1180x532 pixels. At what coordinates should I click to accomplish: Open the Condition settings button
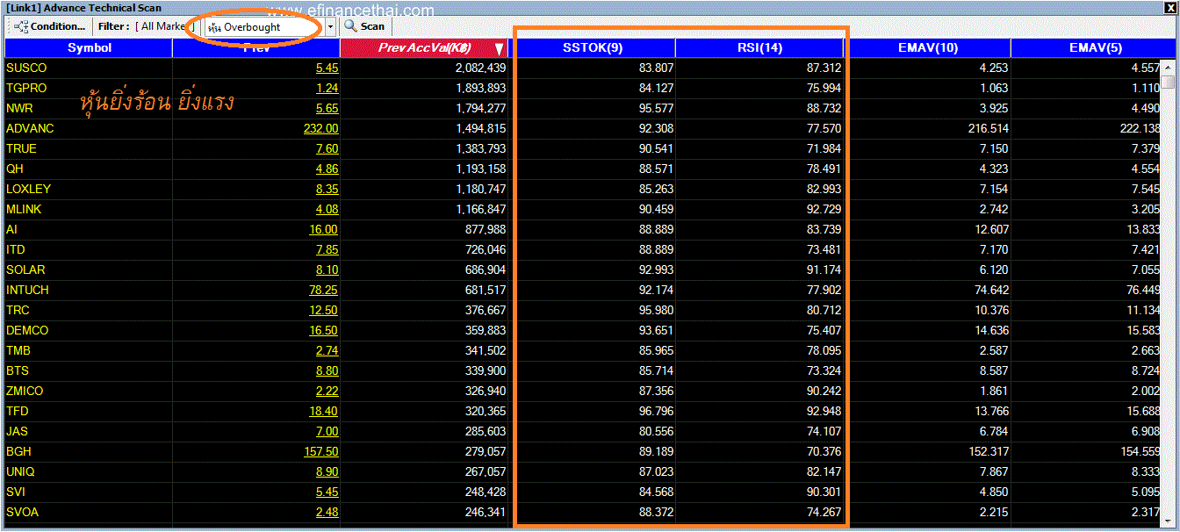50,26
